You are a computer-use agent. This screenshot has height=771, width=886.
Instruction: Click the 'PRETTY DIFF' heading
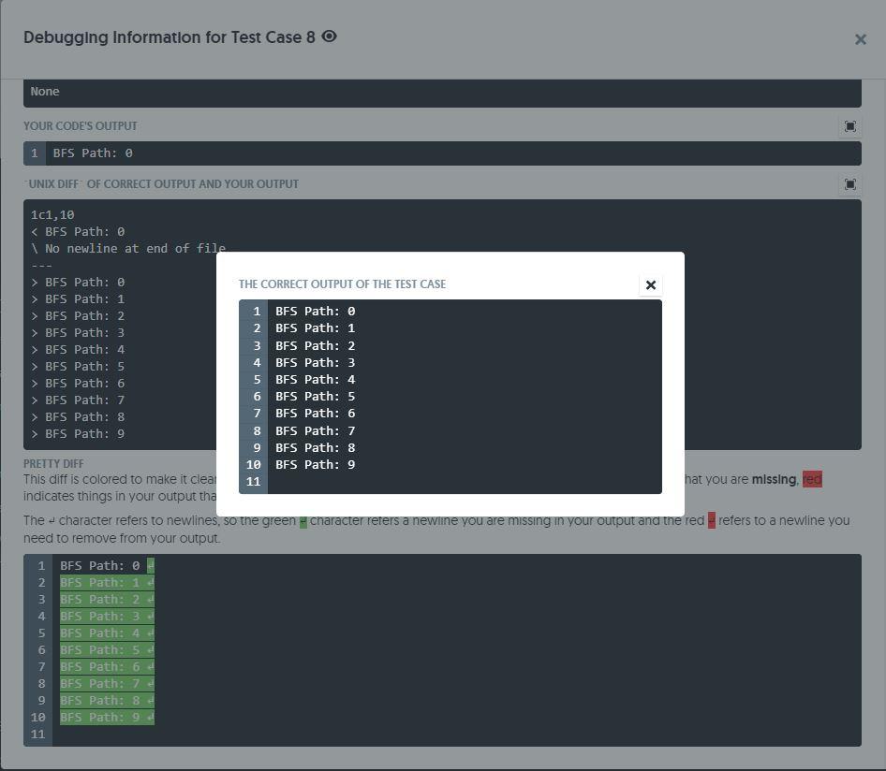pos(53,464)
